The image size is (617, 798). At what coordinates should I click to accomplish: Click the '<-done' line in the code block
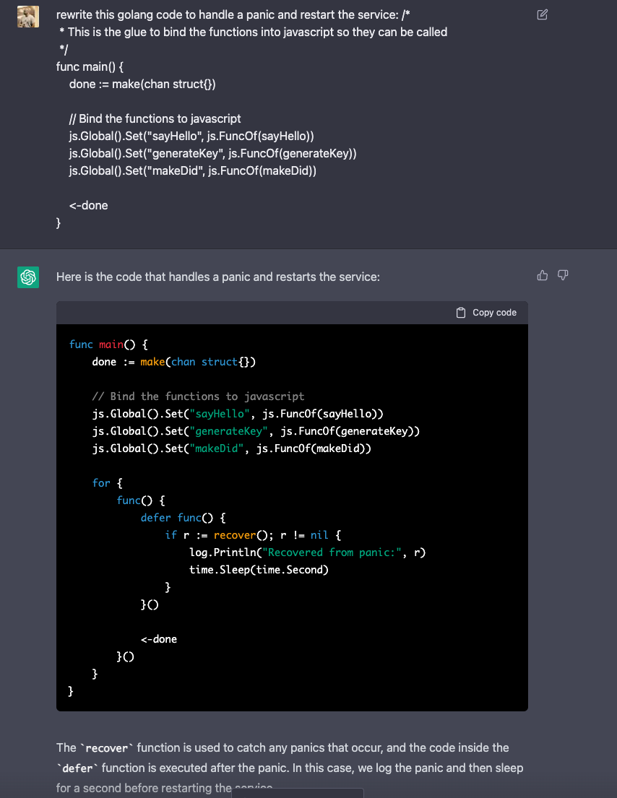(159, 639)
